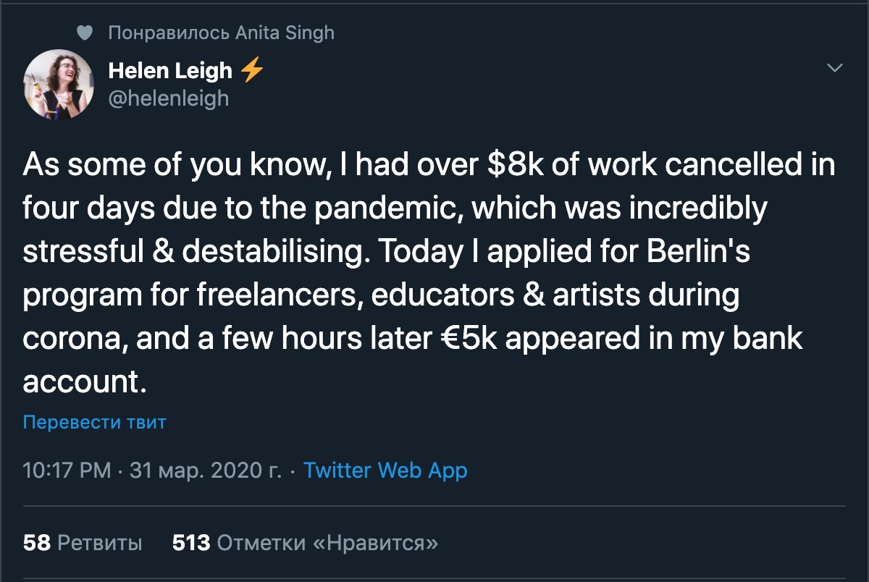
Task: Open the Twitter Web App source link
Action: [x=385, y=471]
